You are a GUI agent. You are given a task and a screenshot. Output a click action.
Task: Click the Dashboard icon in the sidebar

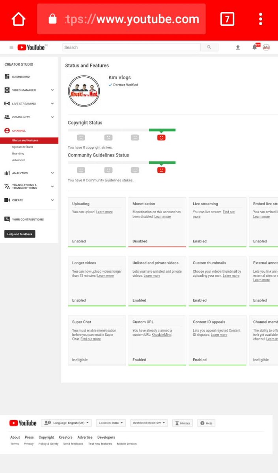coord(7,76)
